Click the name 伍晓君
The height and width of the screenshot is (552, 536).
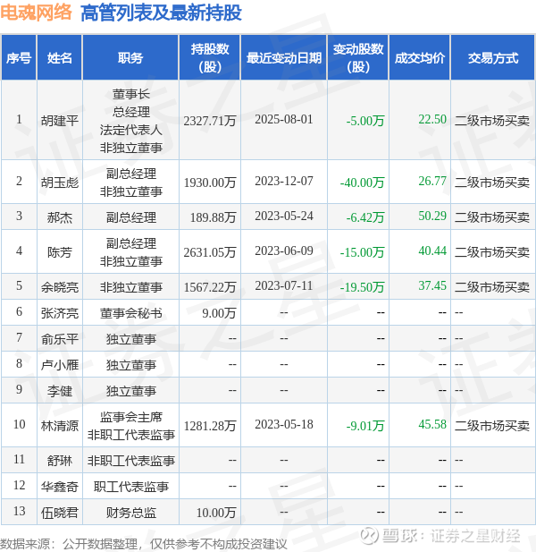(60, 513)
